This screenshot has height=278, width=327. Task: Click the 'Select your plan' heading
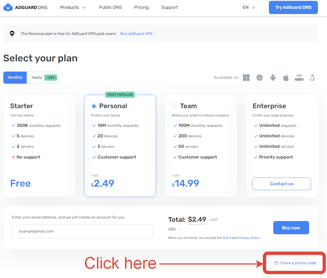[x=40, y=58]
